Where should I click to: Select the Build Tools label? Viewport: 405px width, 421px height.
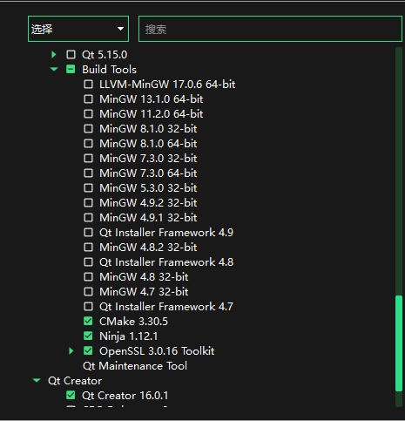pos(109,69)
